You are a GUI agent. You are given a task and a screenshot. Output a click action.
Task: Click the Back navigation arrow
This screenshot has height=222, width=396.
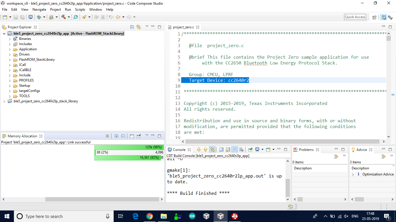[118, 17]
